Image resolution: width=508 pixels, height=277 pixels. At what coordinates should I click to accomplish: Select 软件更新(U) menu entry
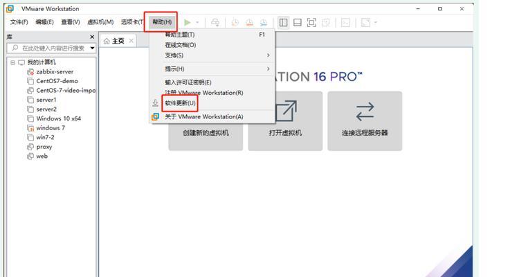click(212, 102)
